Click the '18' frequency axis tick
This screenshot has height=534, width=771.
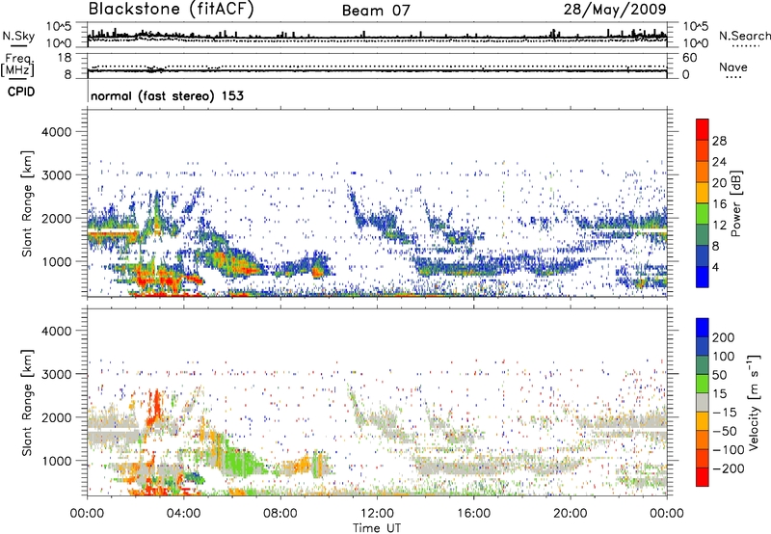(65, 58)
